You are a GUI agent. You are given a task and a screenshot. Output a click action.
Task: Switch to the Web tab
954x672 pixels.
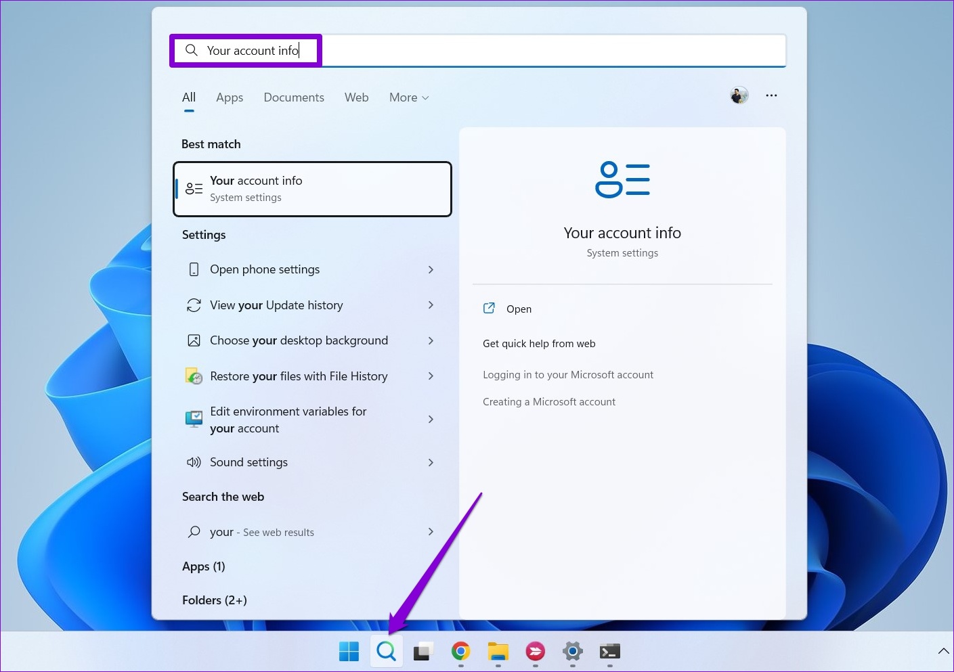tap(356, 97)
